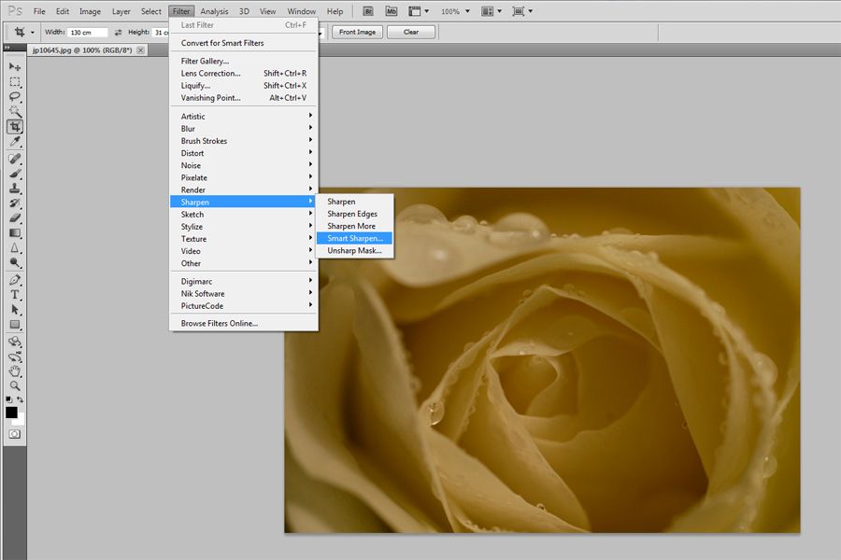The image size is (841, 560).
Task: Select the Eraser tool
Action: tap(14, 218)
